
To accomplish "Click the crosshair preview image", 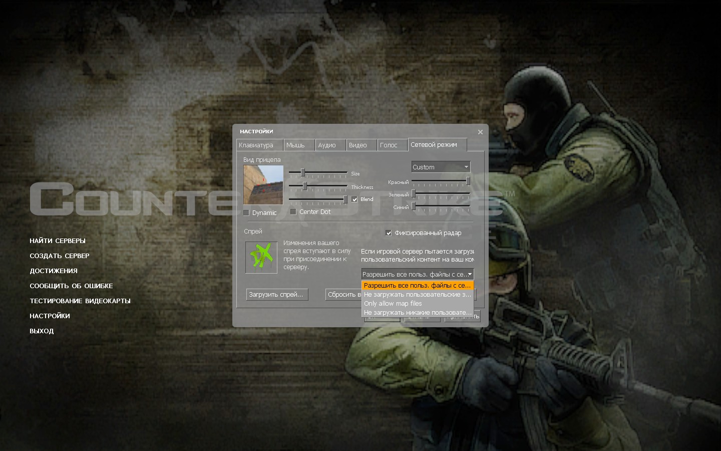I will point(263,185).
